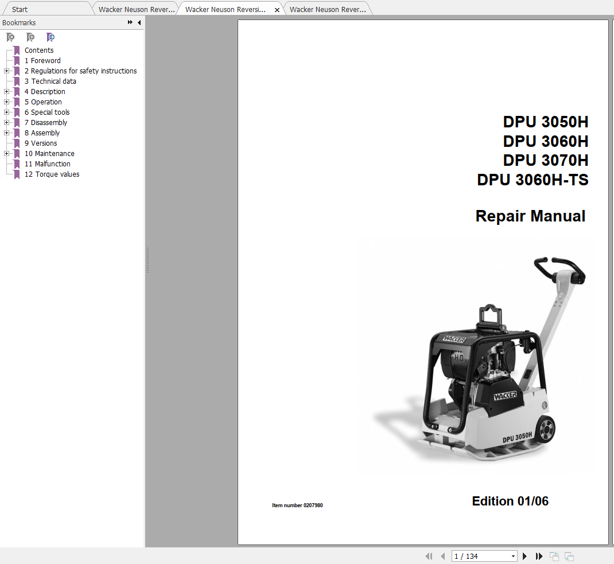The width and height of the screenshot is (614, 564).
Task: Click the delete bookmark icon
Action: (x=10, y=37)
